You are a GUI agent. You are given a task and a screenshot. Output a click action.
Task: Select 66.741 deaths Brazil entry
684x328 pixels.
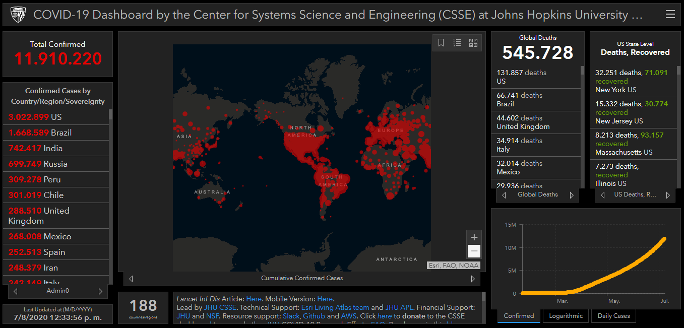coord(536,100)
